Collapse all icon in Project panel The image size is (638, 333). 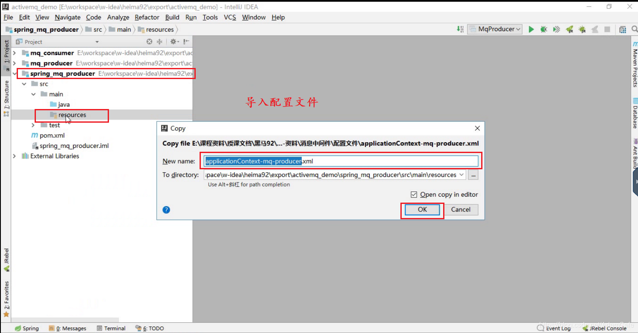(x=159, y=41)
